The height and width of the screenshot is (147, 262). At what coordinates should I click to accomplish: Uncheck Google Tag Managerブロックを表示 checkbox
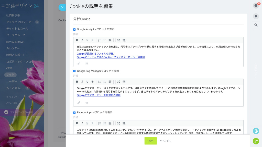click(x=74, y=71)
